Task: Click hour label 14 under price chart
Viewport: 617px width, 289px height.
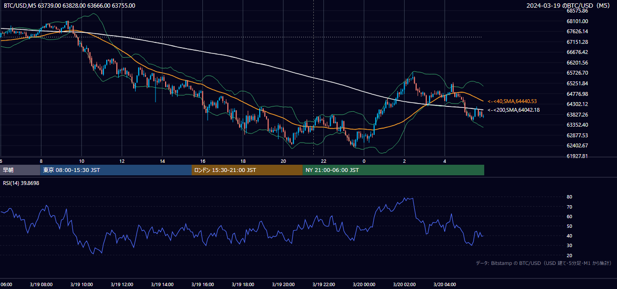Action: 162,161
